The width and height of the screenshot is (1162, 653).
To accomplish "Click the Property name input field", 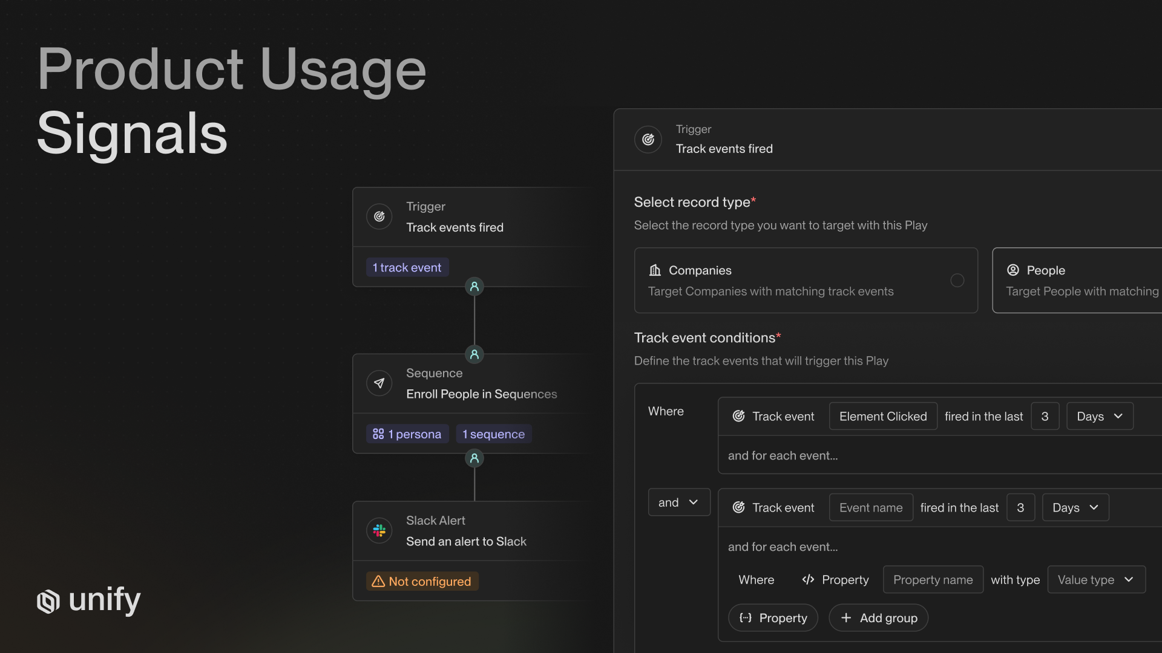I will (x=933, y=580).
